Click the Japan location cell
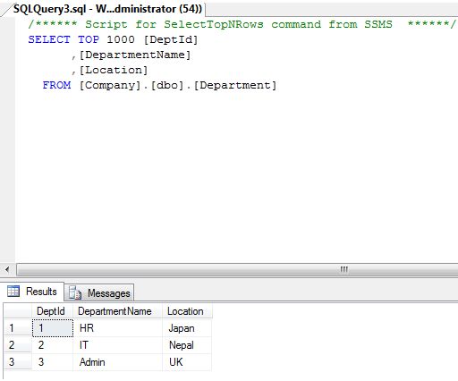Image resolution: width=458 pixels, height=381 pixels. coord(187,328)
